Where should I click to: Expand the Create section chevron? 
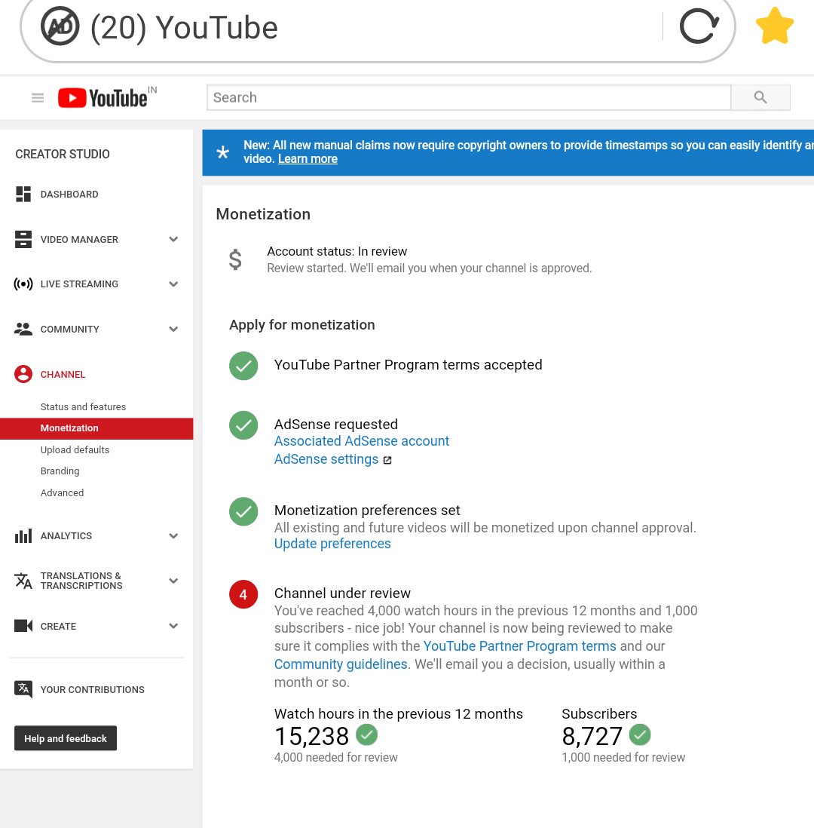[173, 626]
